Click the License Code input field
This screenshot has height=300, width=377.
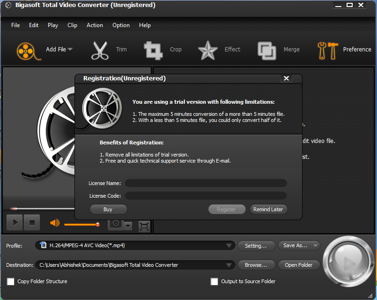pyautogui.click(x=206, y=196)
